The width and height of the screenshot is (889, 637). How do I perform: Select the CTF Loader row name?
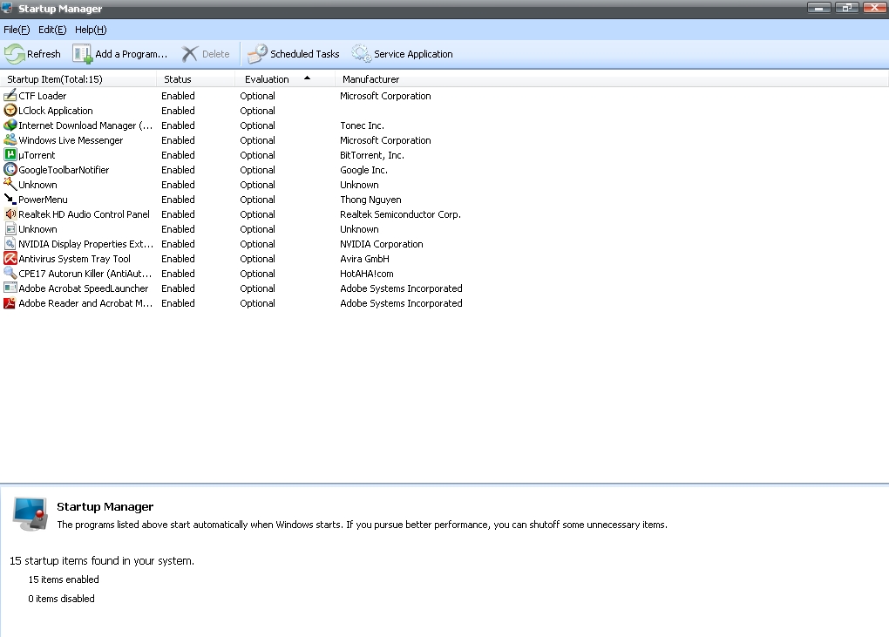pyautogui.click(x=43, y=96)
